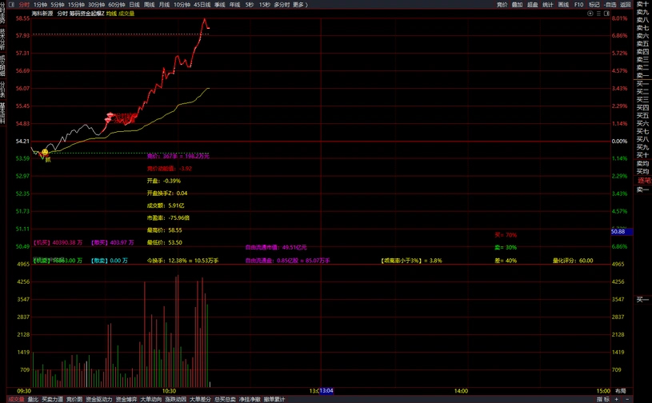Select the 成交量 indicator tab at bottom
The image size is (652, 403).
coord(16,399)
